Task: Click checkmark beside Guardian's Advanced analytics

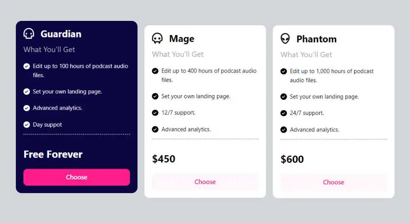Action: 27,108
